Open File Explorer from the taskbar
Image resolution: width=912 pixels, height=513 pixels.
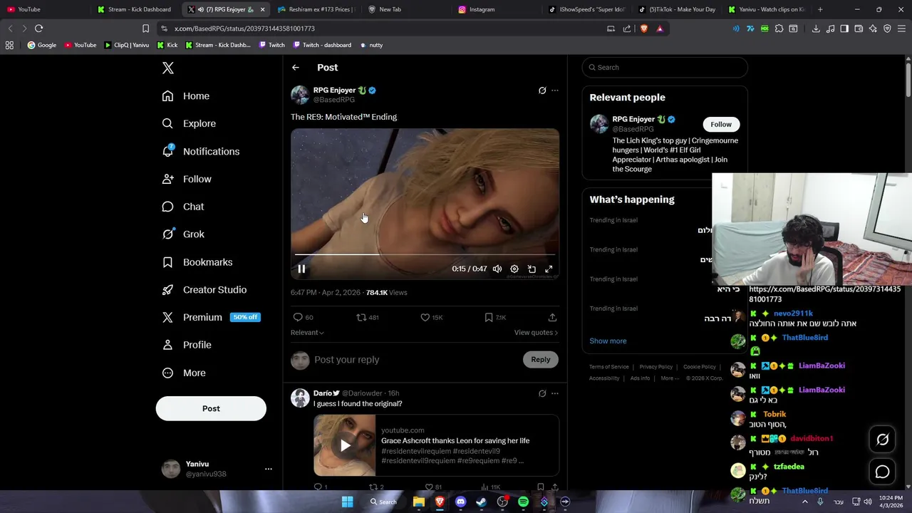tap(419, 502)
